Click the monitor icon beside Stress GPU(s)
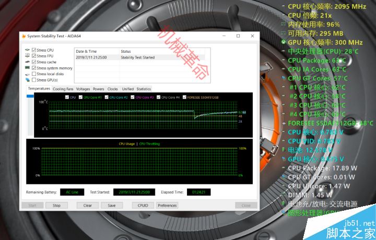This screenshot has height=240, width=376. [27, 80]
